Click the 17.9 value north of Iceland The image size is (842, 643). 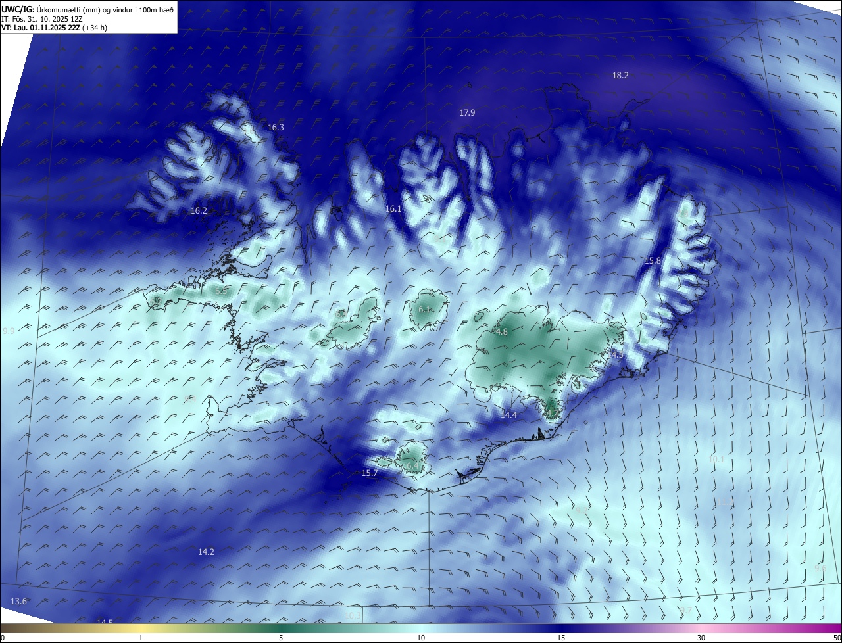467,113
